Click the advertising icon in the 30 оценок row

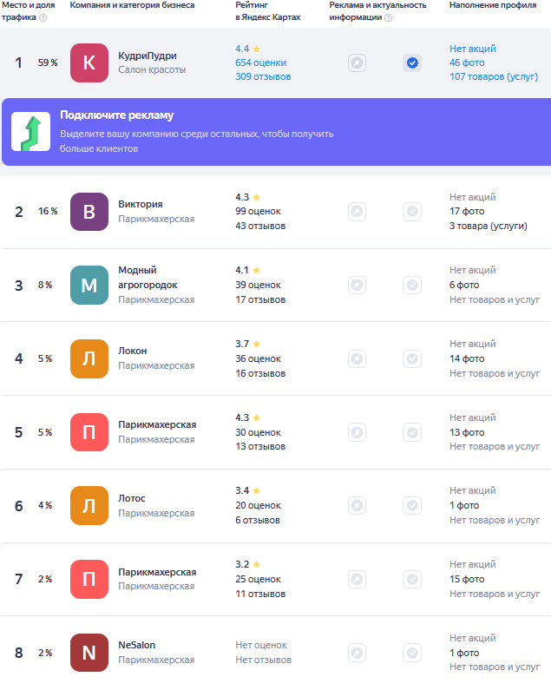coord(357,432)
